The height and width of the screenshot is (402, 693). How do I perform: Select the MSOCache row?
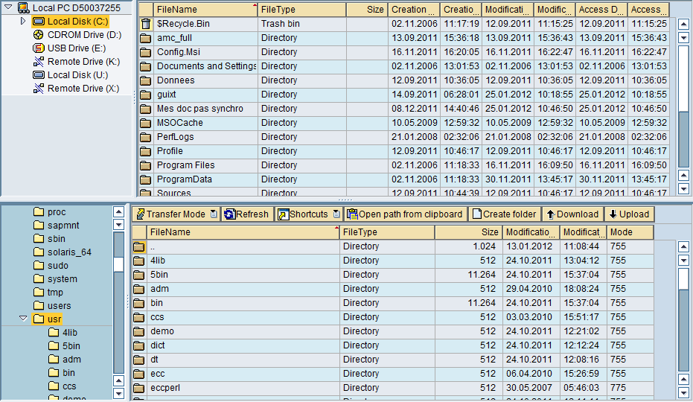(404, 123)
